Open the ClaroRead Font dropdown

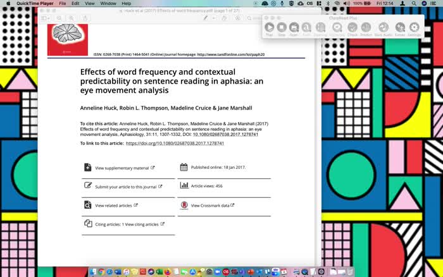pyautogui.click(x=306, y=28)
